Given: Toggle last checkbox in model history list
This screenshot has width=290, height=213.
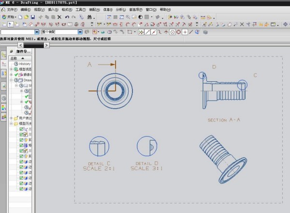Looking at the screenshot, I should pos(21,190).
